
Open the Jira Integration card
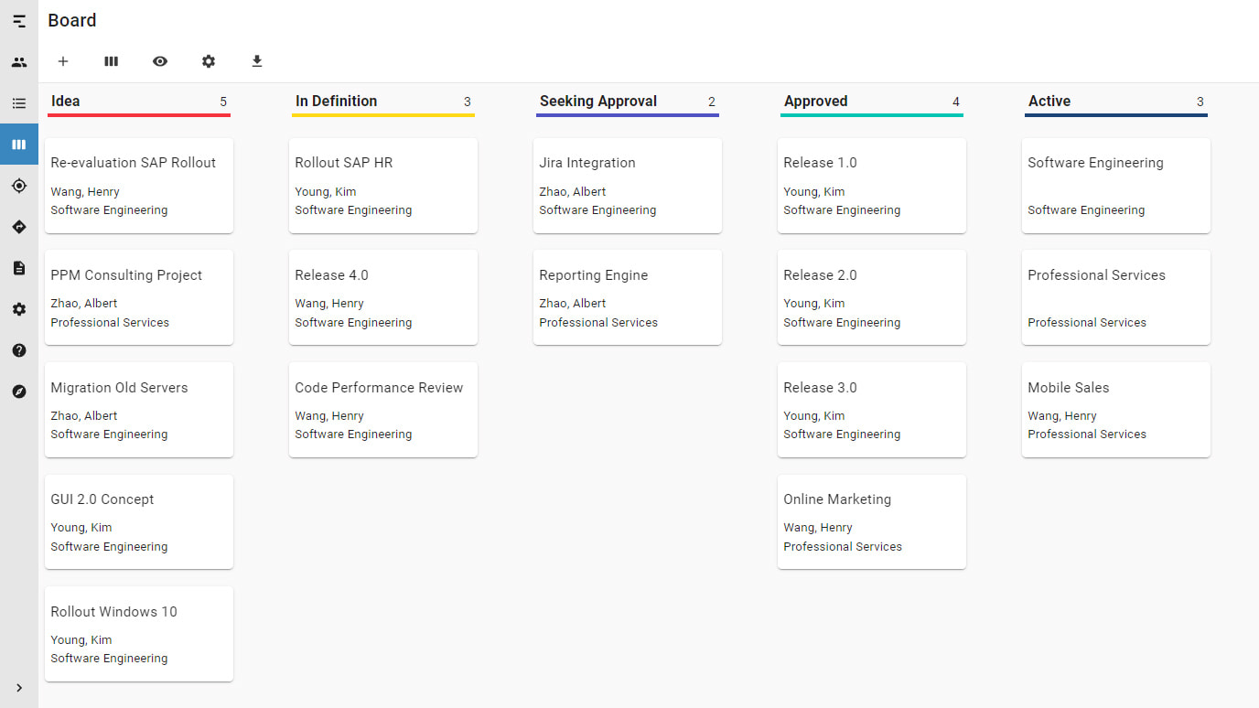(628, 186)
